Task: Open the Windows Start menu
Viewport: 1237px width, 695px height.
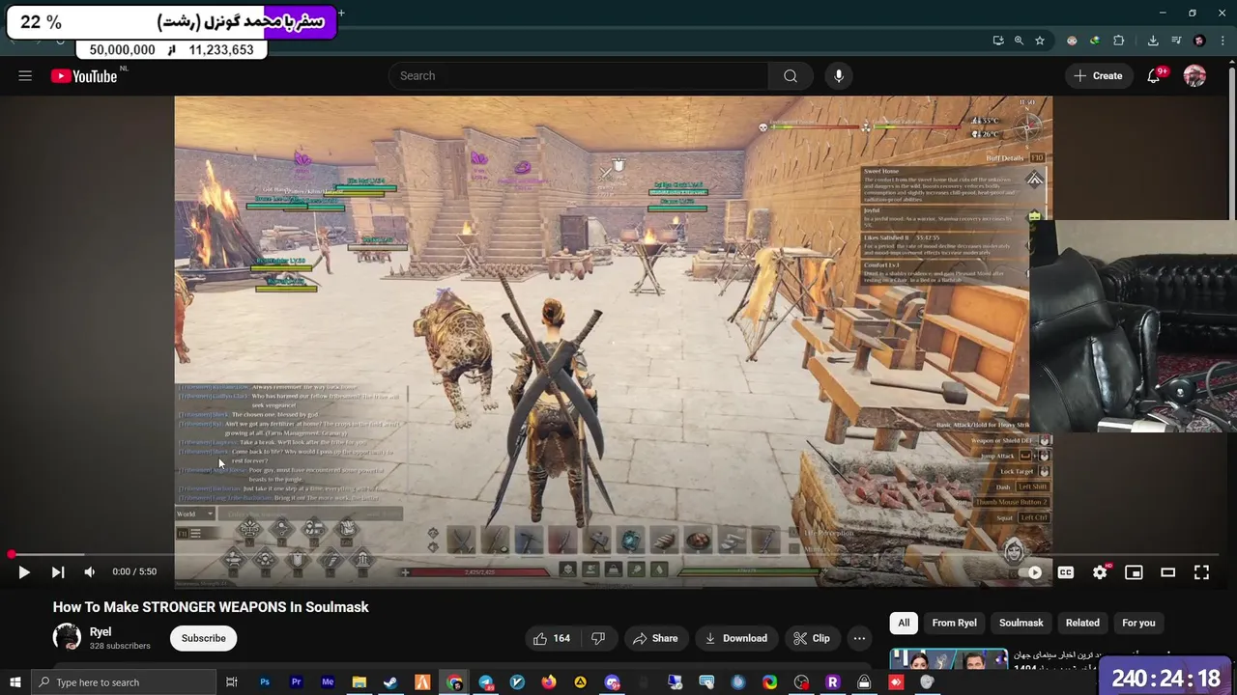Action: tap(14, 682)
